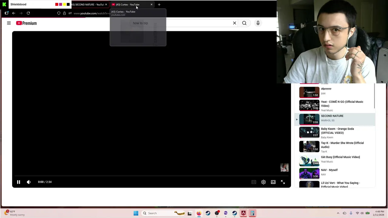Image resolution: width=388 pixels, height=218 pixels.
Task: Switch to theater mode view
Action: 273,182
